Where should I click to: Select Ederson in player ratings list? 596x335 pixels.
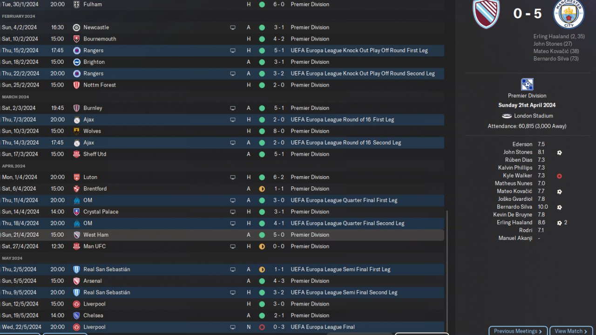(x=522, y=144)
